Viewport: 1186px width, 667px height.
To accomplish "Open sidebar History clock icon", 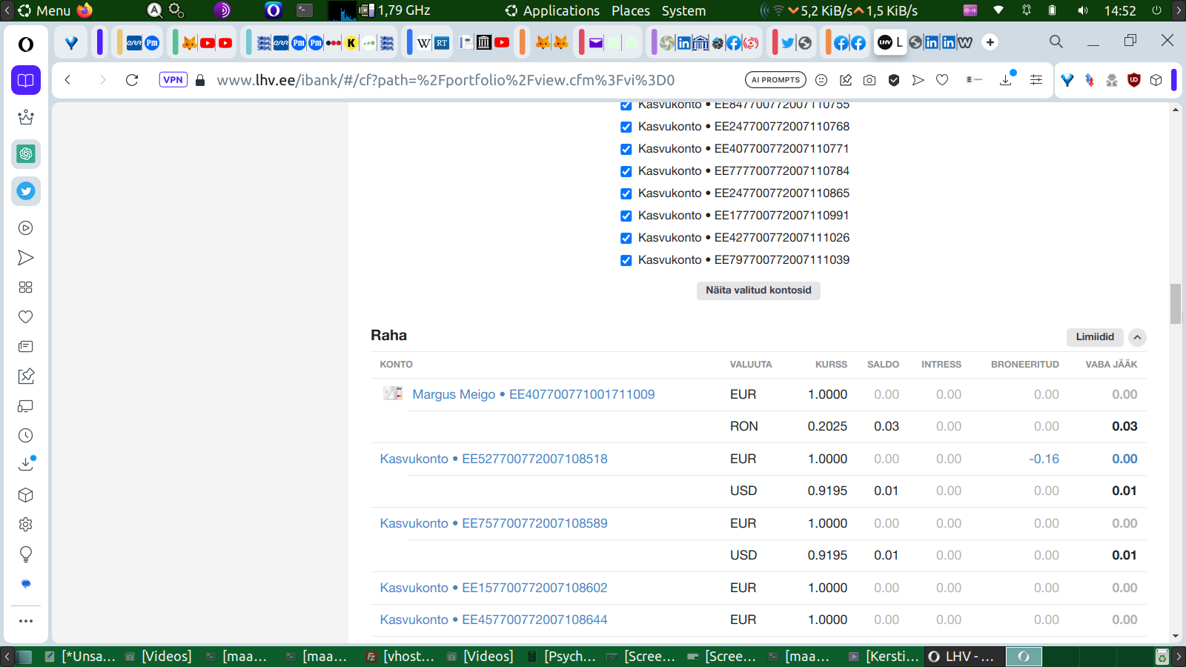I will click(x=26, y=436).
